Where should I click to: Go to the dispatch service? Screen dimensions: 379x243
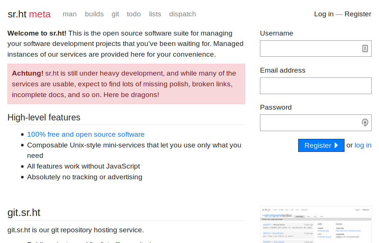(x=182, y=14)
